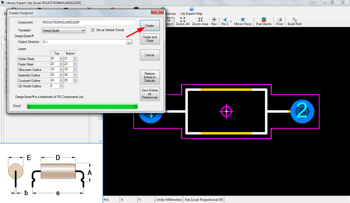Click the Component name input field
Image resolution: width=350 pixels, height=203 pixels.
point(88,22)
